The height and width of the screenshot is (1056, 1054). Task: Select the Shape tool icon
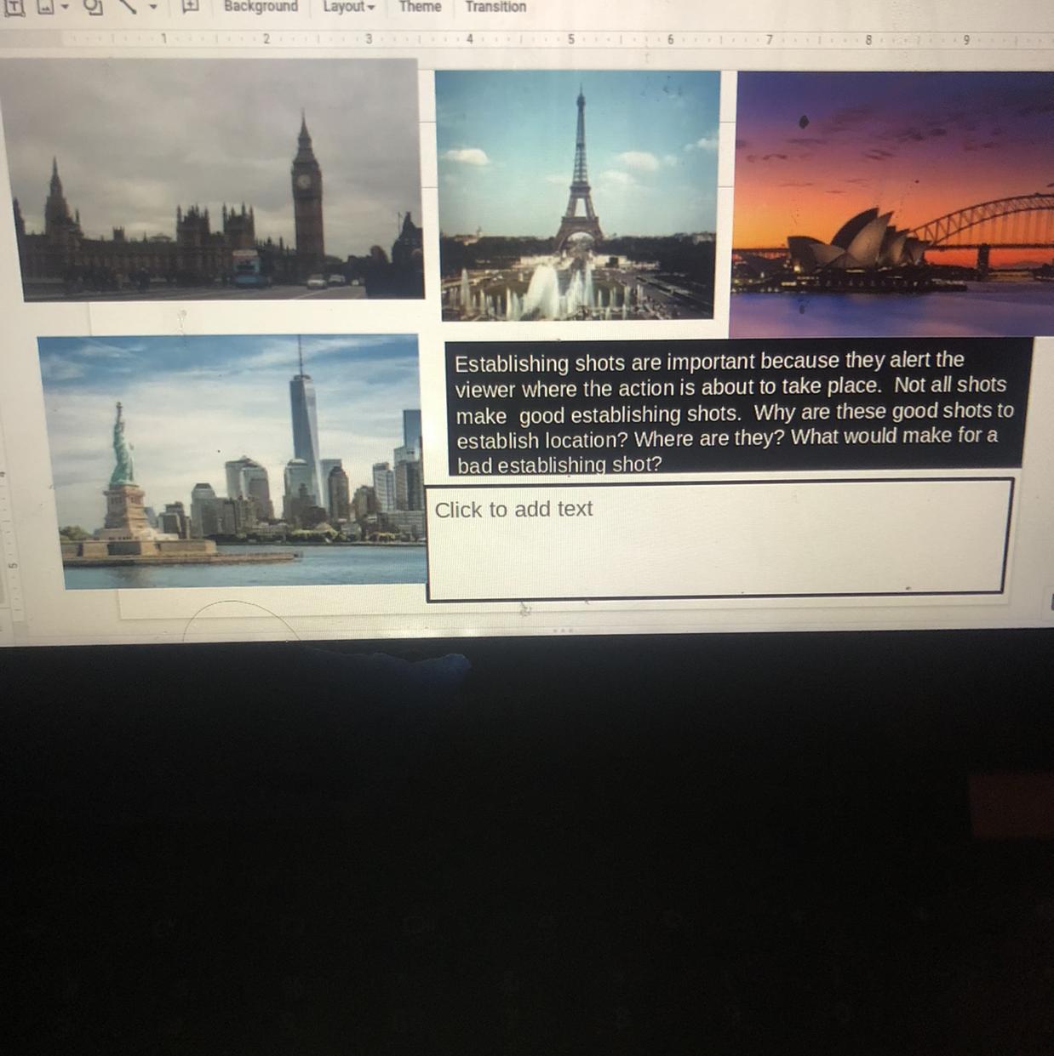coord(93,6)
